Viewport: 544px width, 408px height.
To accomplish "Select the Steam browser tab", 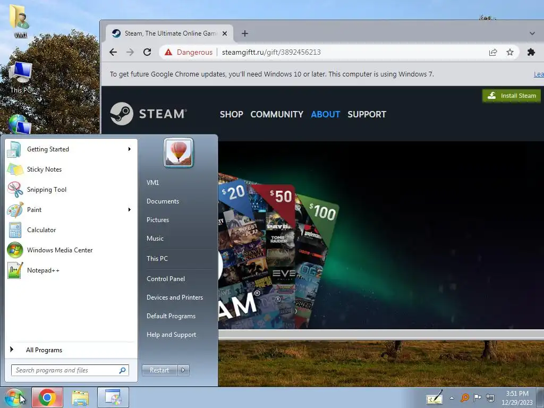I will click(169, 33).
